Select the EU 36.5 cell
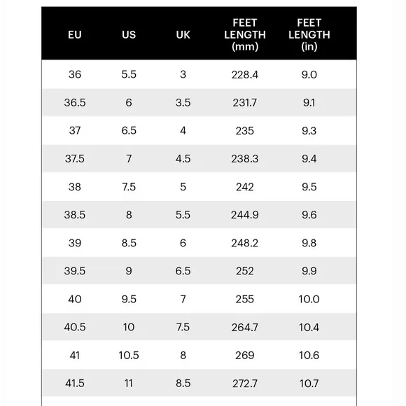 pos(75,102)
